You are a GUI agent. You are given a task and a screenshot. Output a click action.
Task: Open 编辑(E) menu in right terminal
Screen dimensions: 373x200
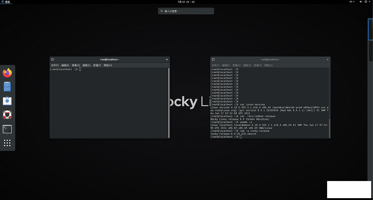(226, 65)
